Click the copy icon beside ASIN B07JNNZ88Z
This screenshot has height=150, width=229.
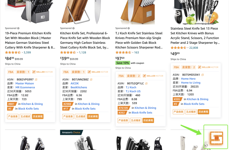pos(91,80)
